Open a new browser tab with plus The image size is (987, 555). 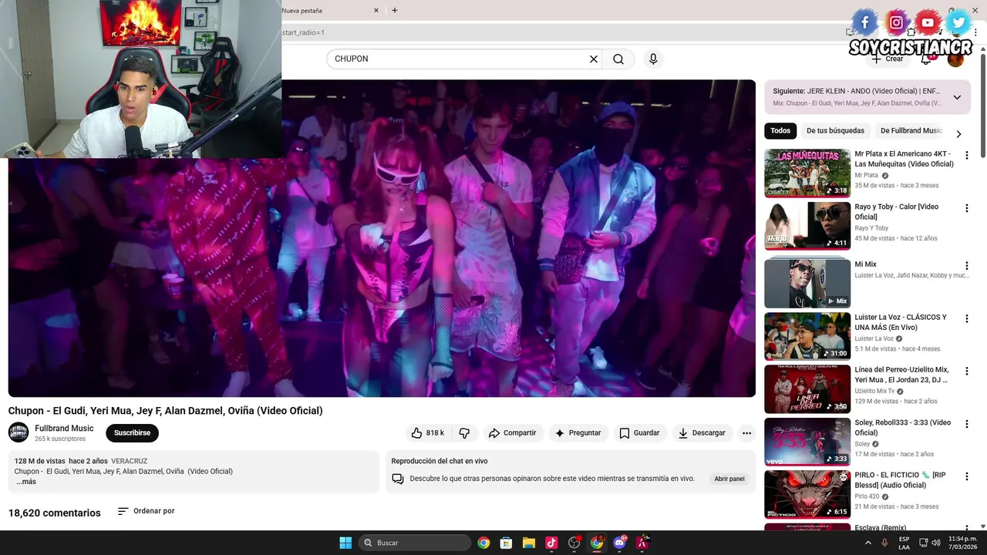click(x=395, y=11)
